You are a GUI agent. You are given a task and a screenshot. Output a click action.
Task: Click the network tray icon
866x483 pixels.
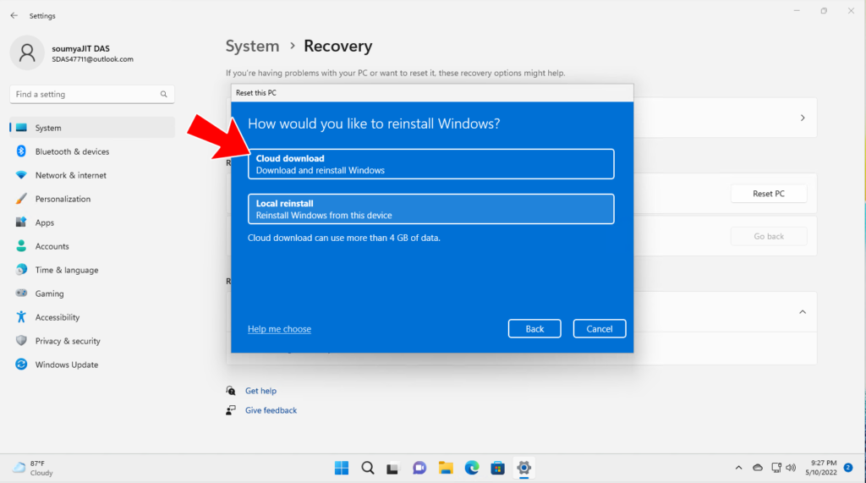click(776, 468)
